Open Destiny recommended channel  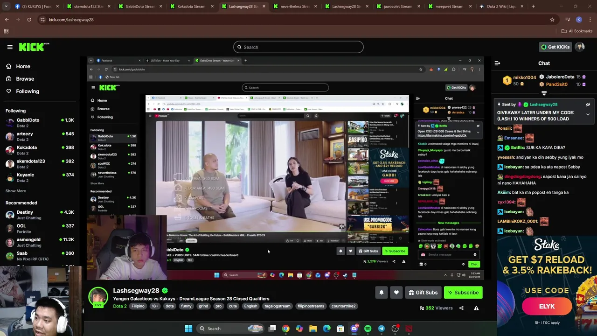point(40,215)
